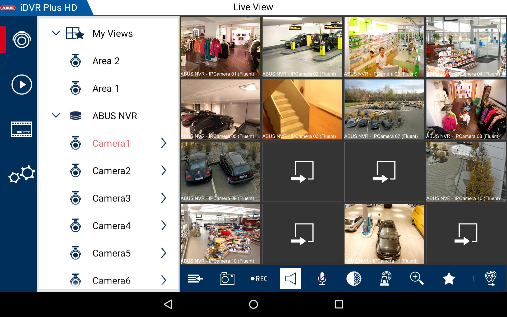This screenshot has width=507, height=317.
Task: Open the recordings filmstrip icon
Action: [22, 129]
